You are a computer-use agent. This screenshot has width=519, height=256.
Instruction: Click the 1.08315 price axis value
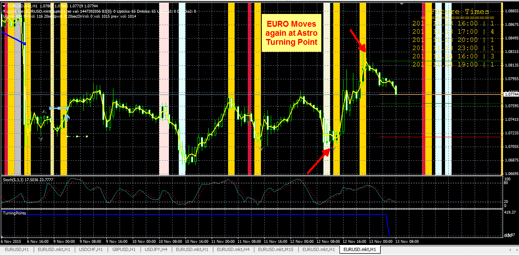pyautogui.click(x=511, y=52)
